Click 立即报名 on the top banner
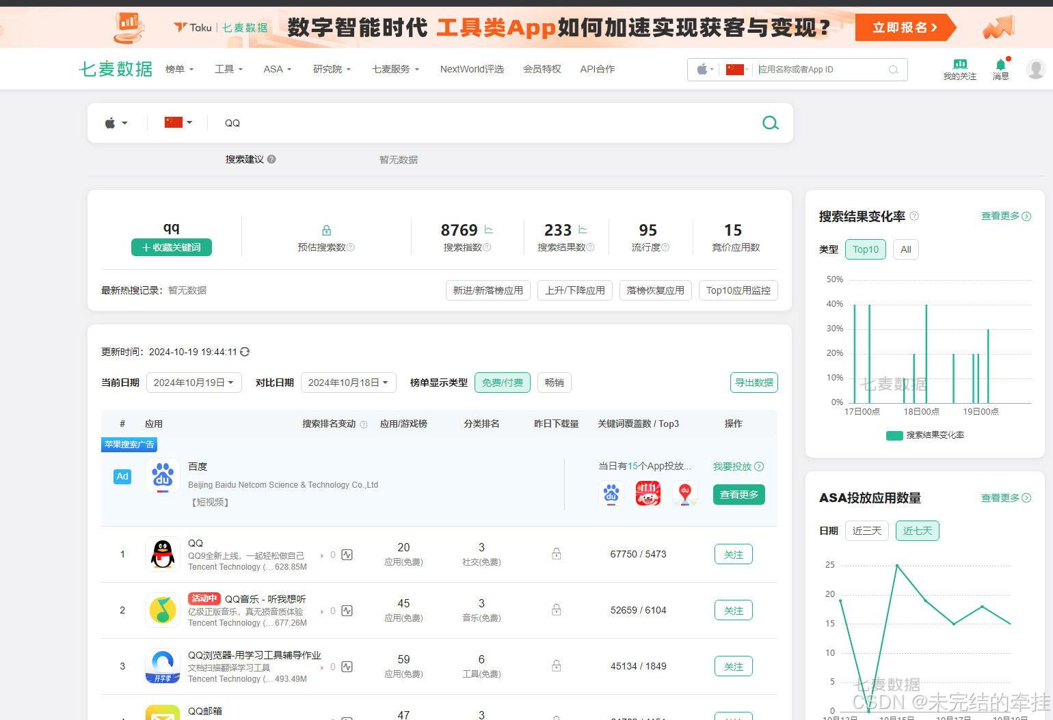Viewport: 1053px width, 720px height. tap(905, 27)
